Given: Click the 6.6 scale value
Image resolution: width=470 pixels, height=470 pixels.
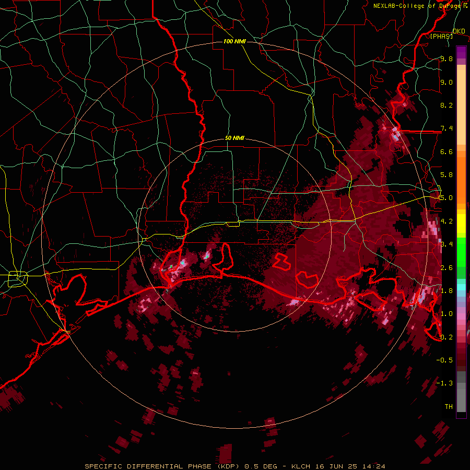Looking at the screenshot, I should [446, 151].
